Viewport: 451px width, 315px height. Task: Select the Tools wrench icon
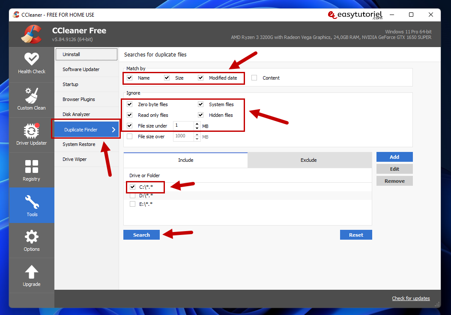pyautogui.click(x=32, y=202)
